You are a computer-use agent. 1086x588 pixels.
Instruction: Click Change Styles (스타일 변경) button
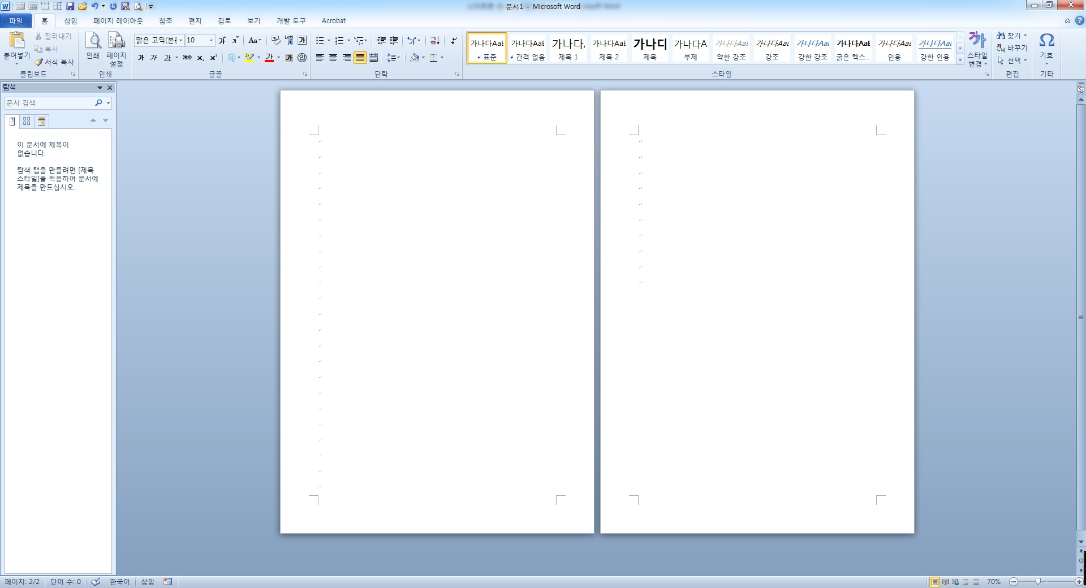(x=977, y=49)
